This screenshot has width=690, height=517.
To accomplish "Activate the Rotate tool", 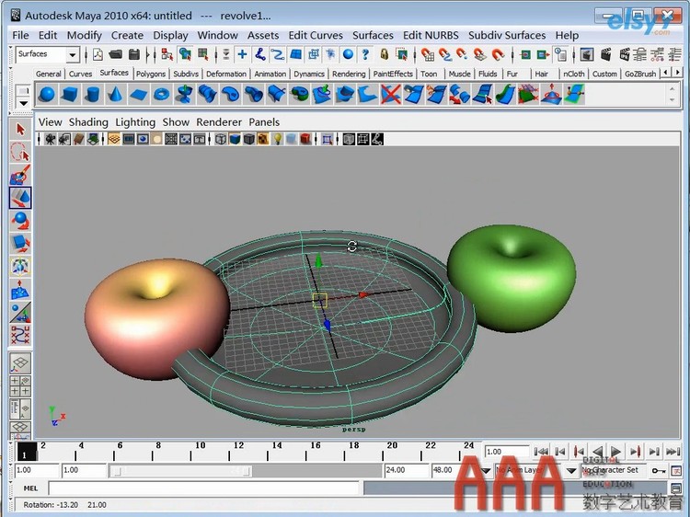I will click(20, 221).
